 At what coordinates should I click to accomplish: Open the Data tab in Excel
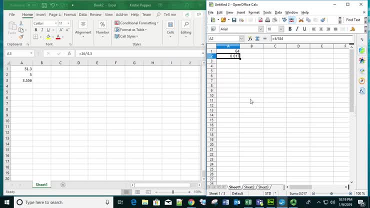tap(82, 14)
